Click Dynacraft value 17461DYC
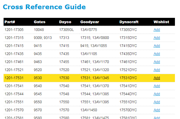The image size is (180, 119). [128, 62]
